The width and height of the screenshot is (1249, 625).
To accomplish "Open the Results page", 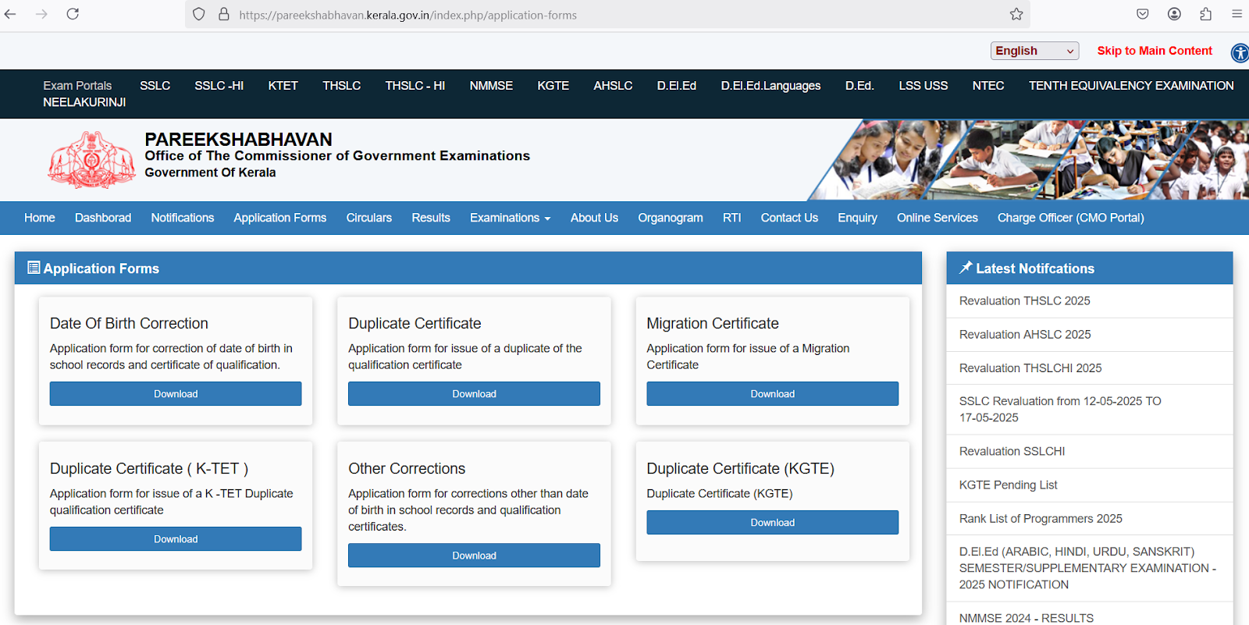I will point(431,218).
